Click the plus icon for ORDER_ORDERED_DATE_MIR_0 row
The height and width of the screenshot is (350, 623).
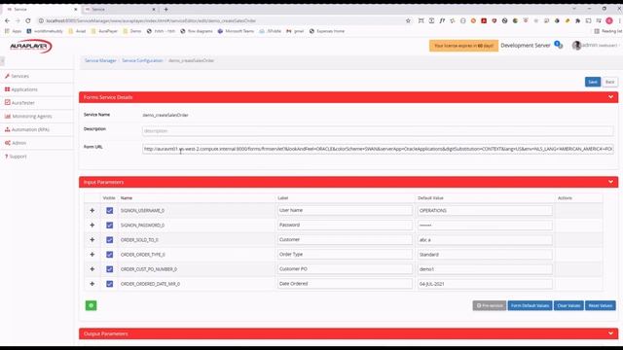[x=92, y=284]
